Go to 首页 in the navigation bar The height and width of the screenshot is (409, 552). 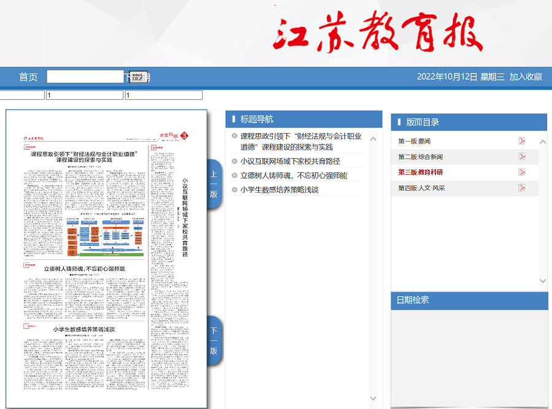(x=28, y=77)
